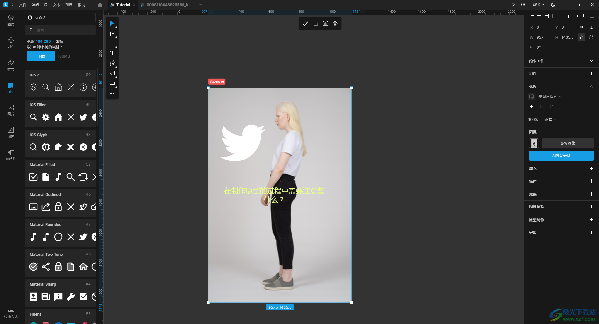The height and width of the screenshot is (324, 599).
Task: Flip the image horizontally
Action: pos(582,27)
